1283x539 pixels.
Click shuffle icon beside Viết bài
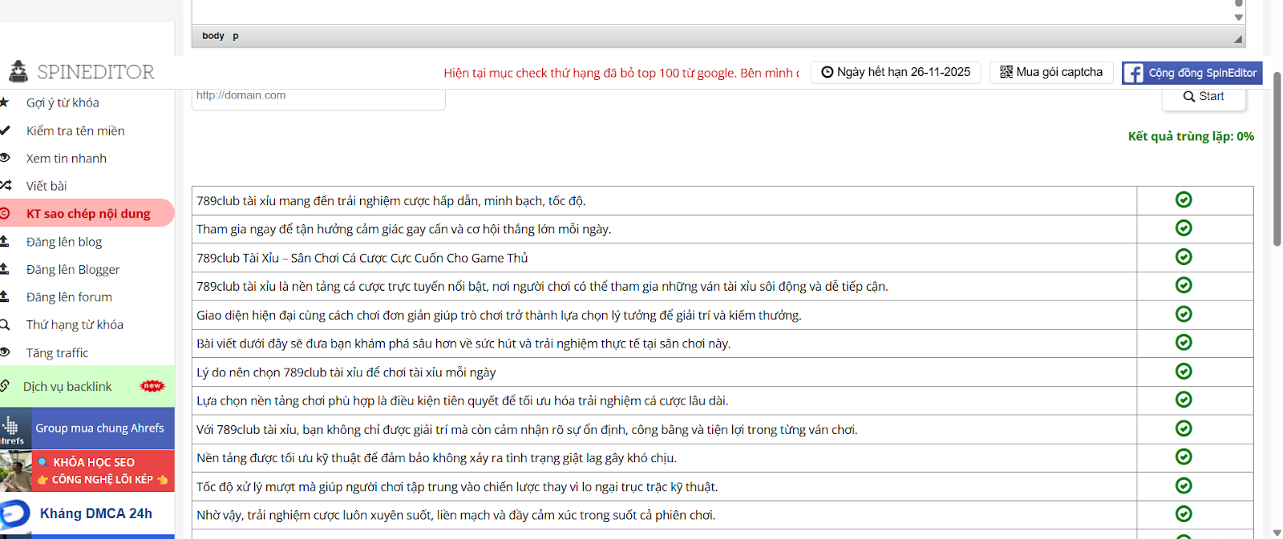[5, 185]
